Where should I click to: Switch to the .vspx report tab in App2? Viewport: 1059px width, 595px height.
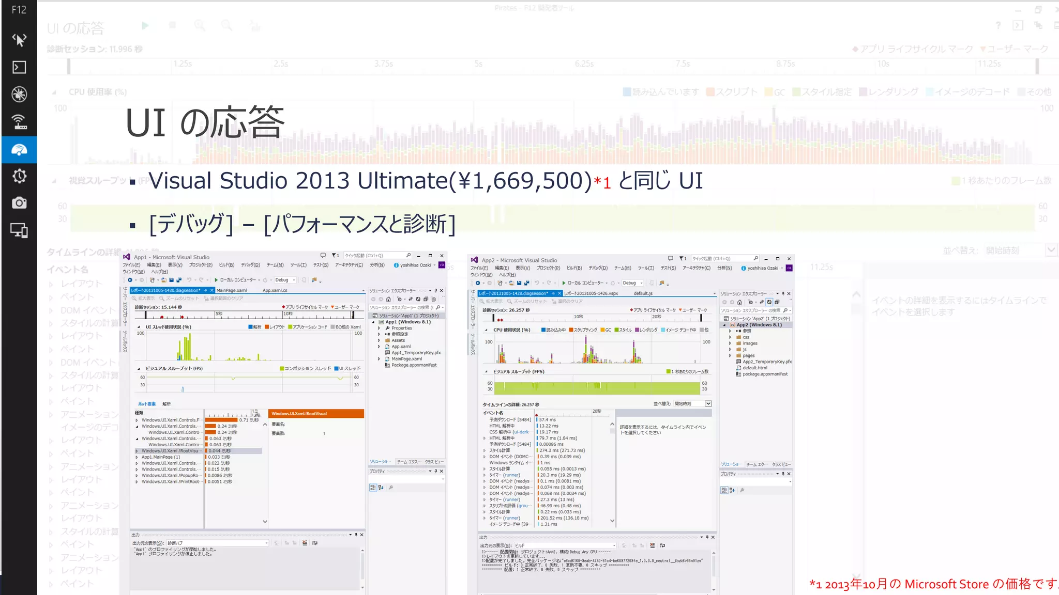click(591, 293)
